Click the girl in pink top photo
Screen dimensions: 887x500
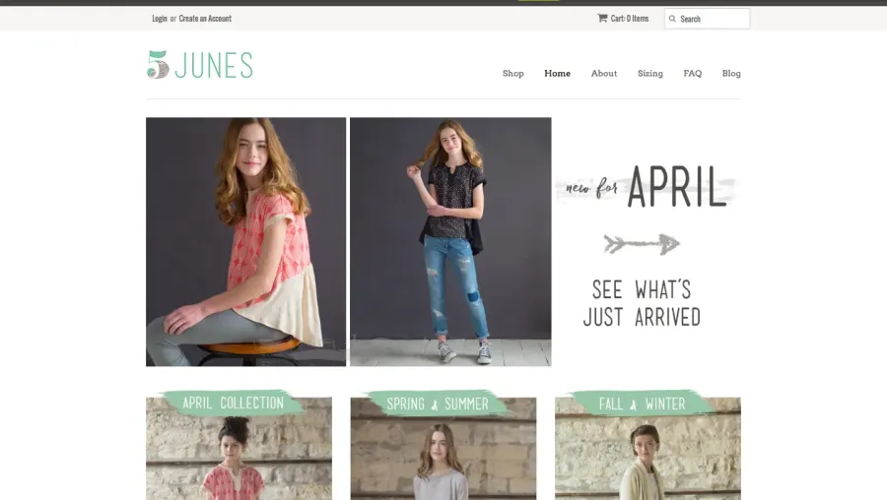pos(246,242)
